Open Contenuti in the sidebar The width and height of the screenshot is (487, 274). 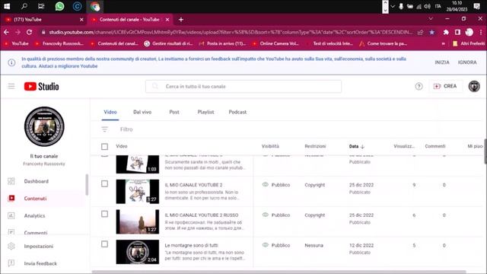click(35, 198)
